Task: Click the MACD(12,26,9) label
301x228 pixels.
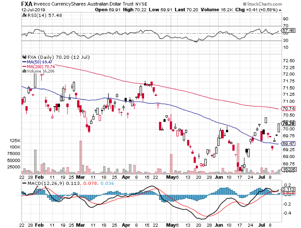Action: click(x=46, y=183)
